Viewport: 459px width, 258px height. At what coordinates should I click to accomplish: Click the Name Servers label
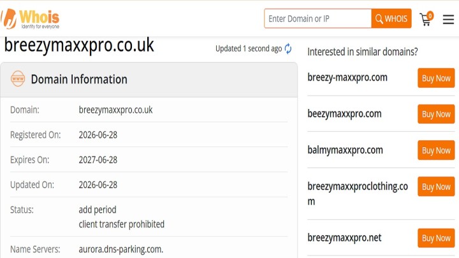(x=35, y=249)
